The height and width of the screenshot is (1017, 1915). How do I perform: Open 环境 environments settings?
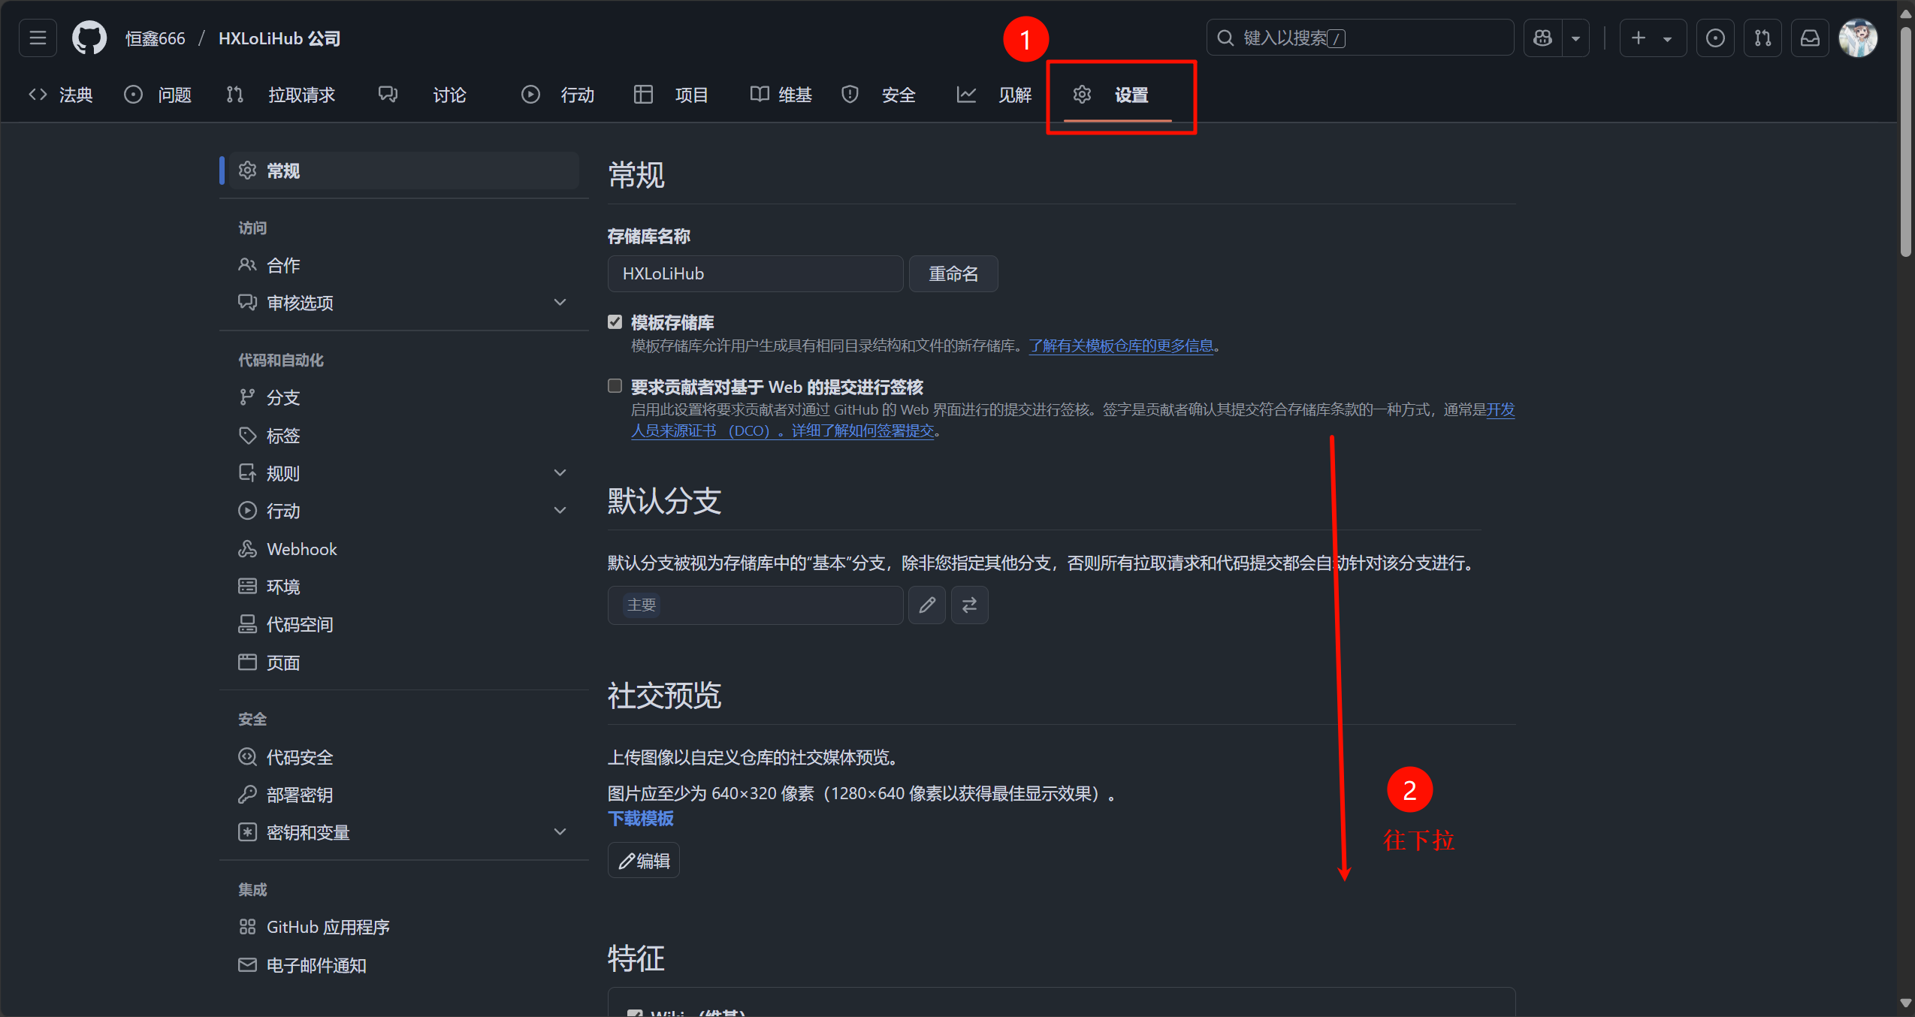coord(404,587)
